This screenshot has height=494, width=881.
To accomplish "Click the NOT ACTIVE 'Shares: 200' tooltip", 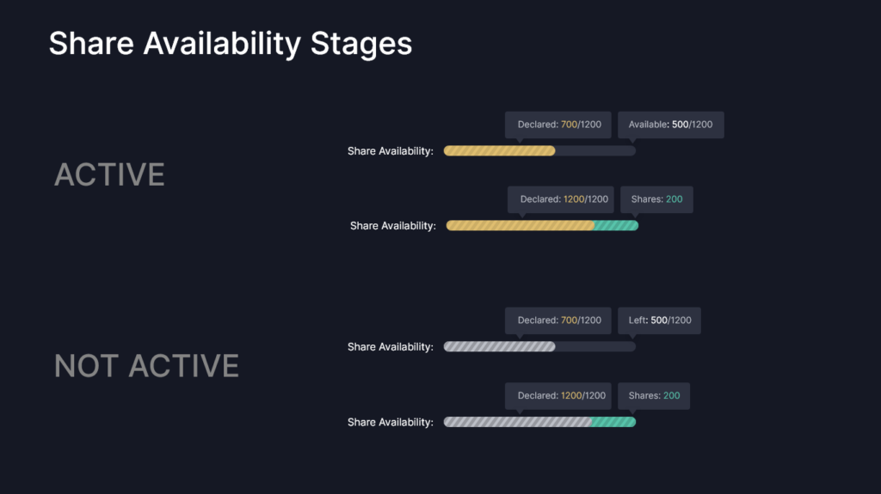I will point(654,396).
